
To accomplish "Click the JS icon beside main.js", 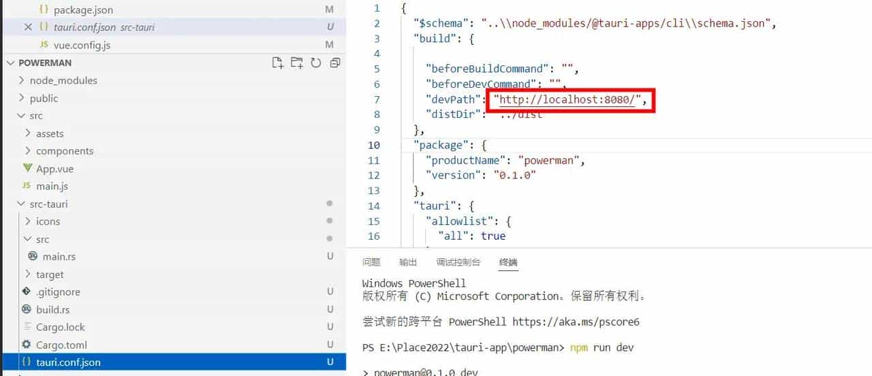I will [27, 186].
